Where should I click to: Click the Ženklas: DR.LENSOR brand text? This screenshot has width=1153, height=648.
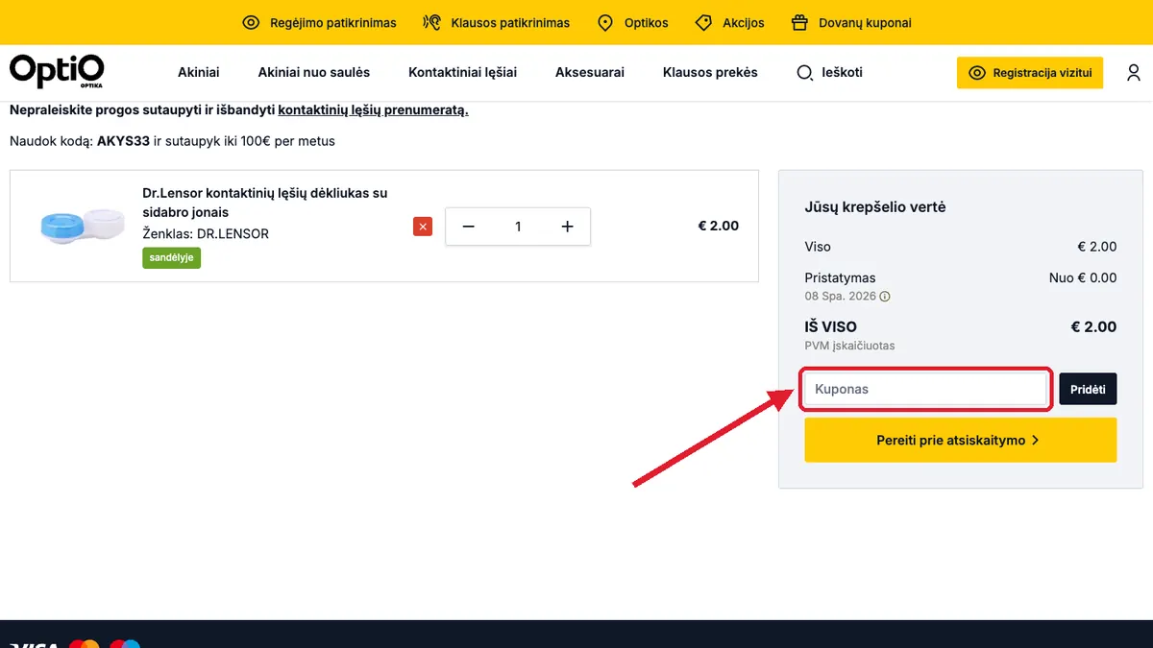[206, 233]
